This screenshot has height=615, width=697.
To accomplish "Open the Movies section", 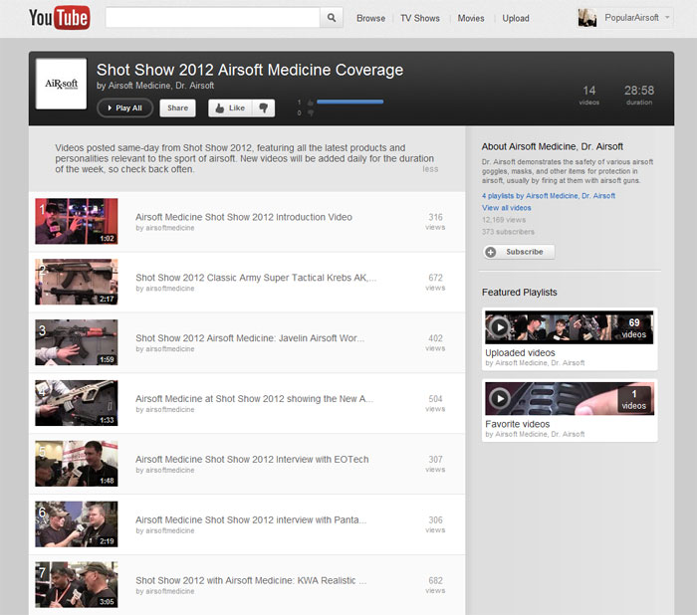I will pos(471,18).
